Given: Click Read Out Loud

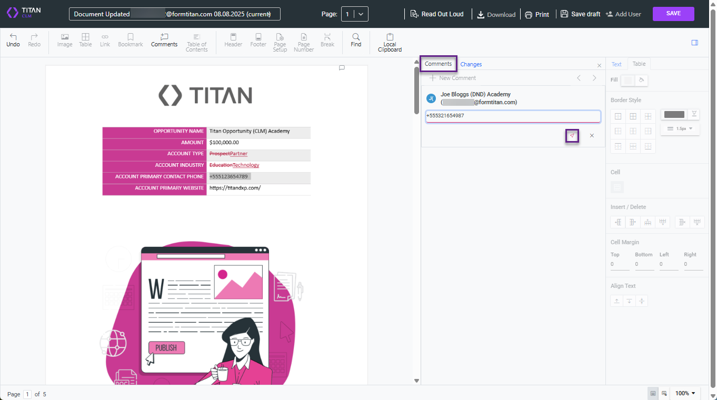Looking at the screenshot, I should (x=437, y=14).
